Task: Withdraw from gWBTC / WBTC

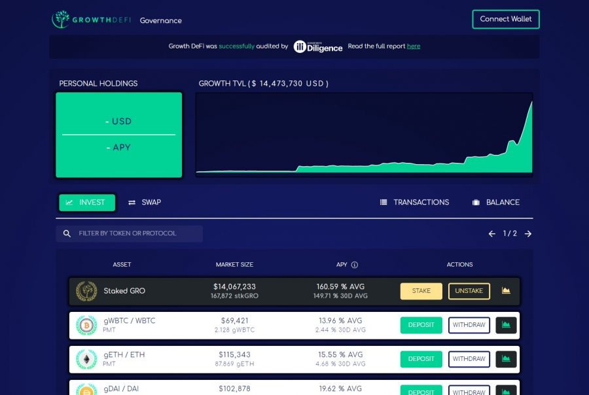Action: point(469,325)
